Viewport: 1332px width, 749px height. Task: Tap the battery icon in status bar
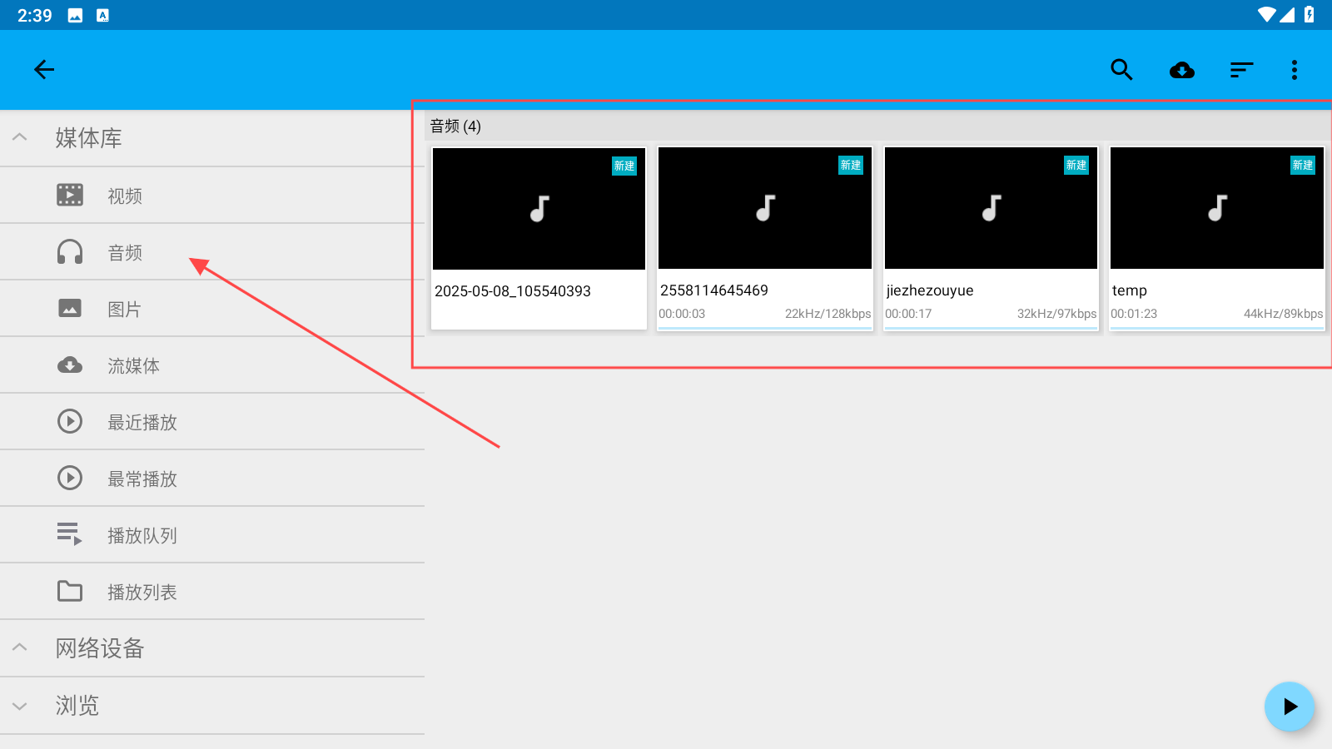tap(1310, 15)
